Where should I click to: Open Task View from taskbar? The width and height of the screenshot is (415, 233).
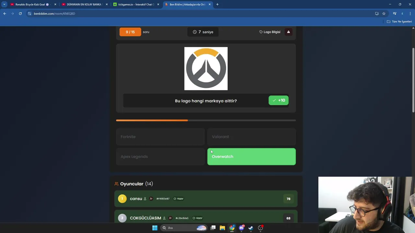[213, 228]
